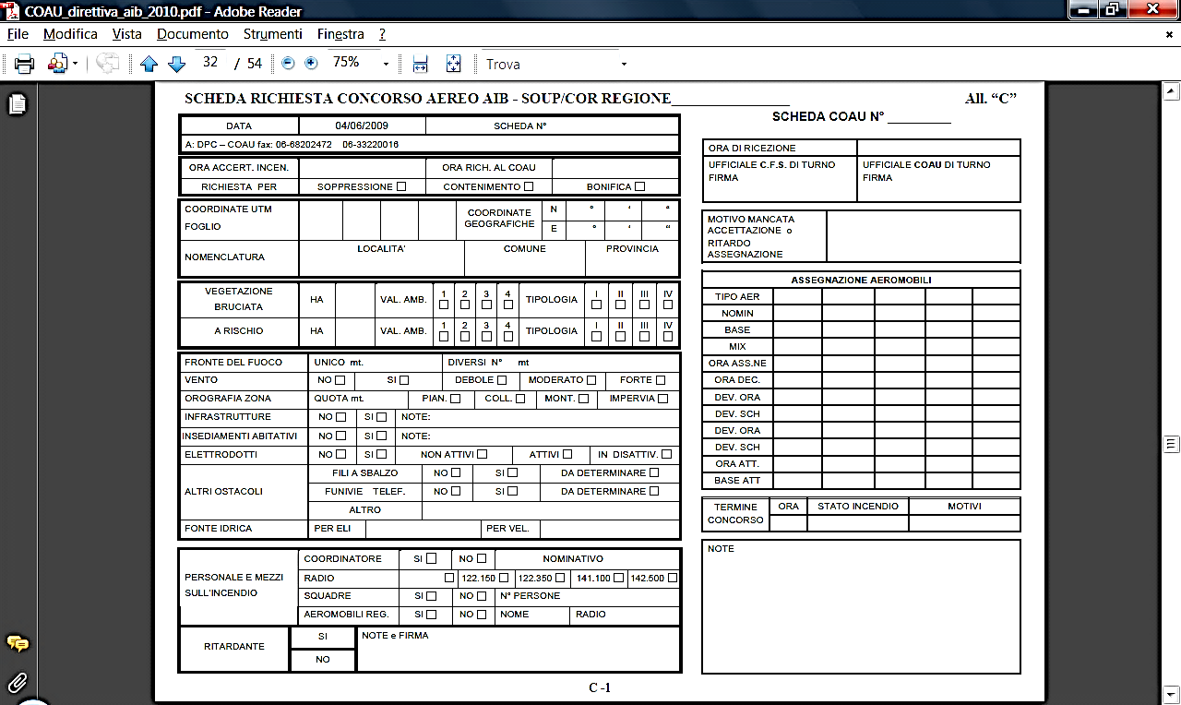Check the IMPERVIA checkbox

tap(662, 399)
